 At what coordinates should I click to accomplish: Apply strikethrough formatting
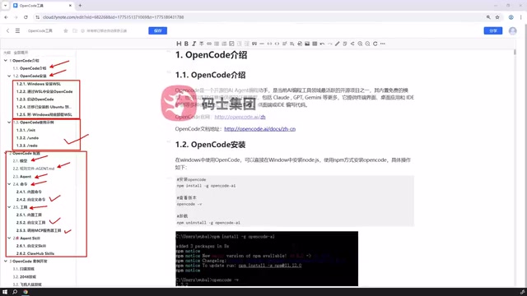click(201, 44)
